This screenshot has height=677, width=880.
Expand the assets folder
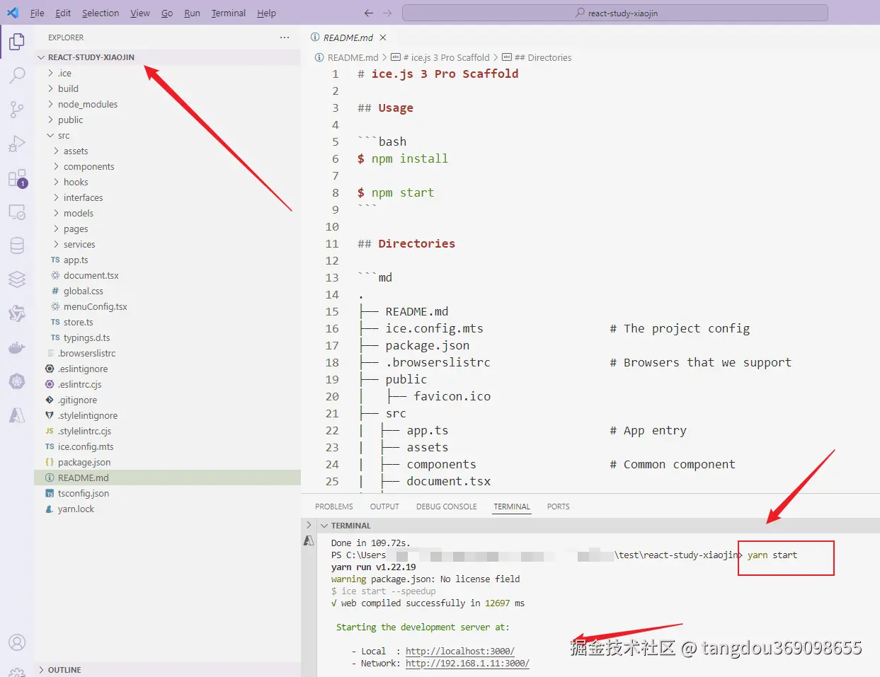pyautogui.click(x=167, y=151)
